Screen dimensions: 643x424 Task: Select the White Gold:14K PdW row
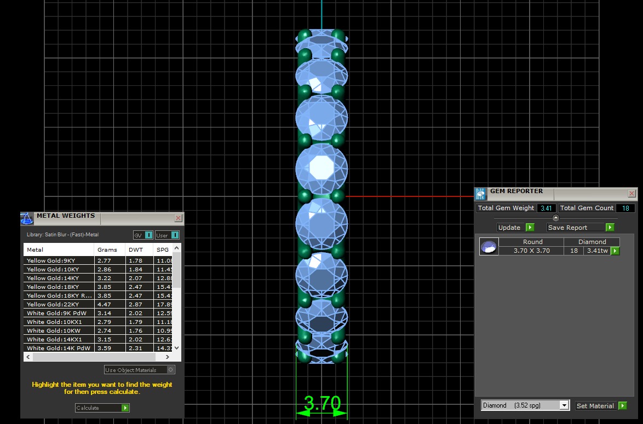coord(98,348)
